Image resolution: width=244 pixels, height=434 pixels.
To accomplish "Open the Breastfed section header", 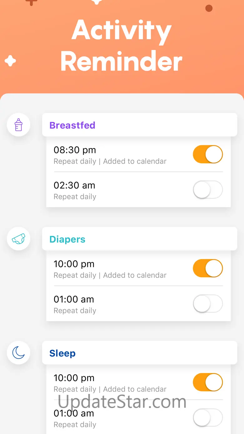I will tap(140, 125).
